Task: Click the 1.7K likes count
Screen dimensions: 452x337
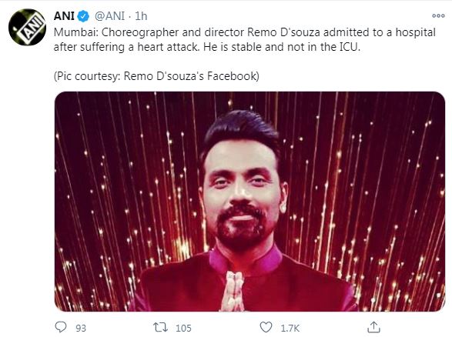Action: (x=290, y=328)
